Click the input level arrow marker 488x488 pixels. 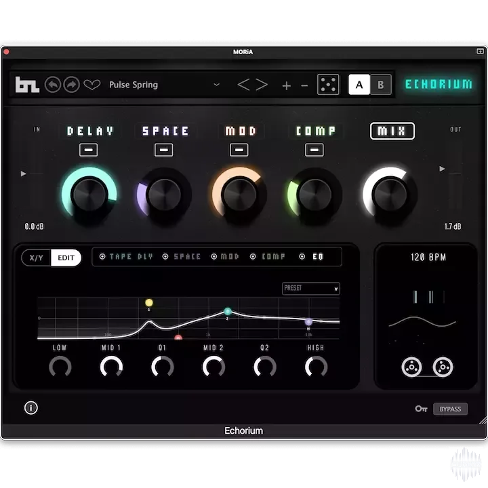pyautogui.click(x=23, y=174)
